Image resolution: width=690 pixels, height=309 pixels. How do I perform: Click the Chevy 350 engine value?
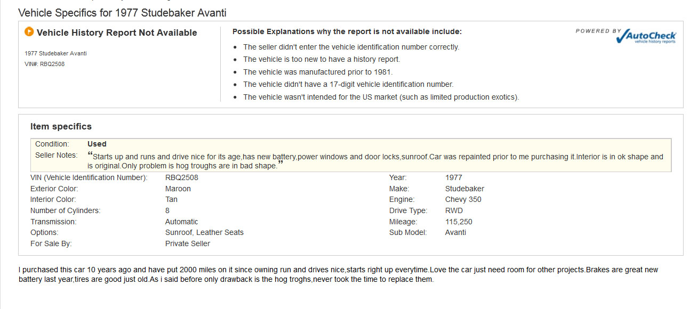(x=463, y=199)
